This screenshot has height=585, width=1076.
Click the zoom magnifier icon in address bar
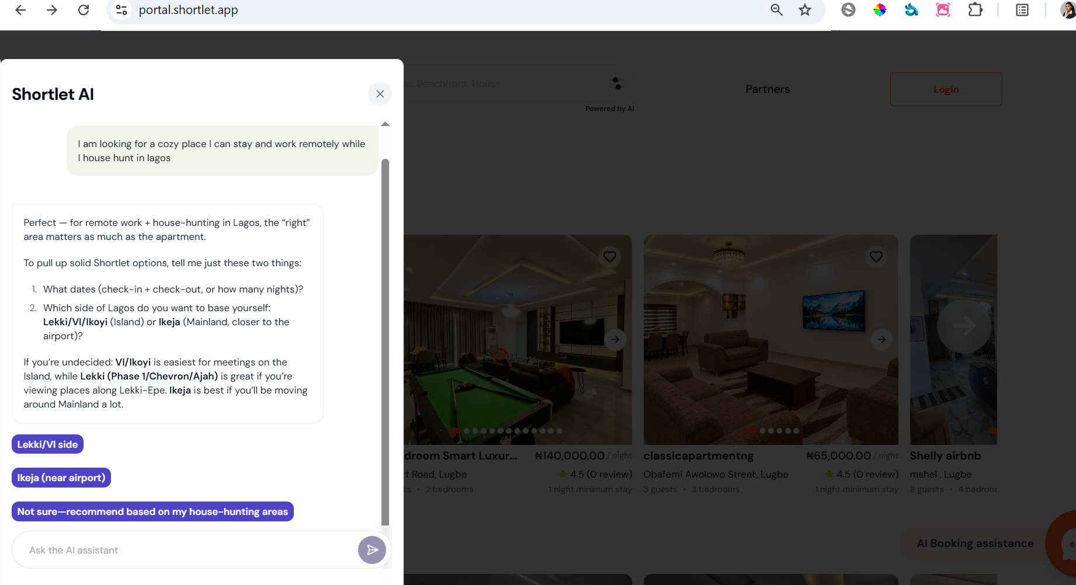776,10
